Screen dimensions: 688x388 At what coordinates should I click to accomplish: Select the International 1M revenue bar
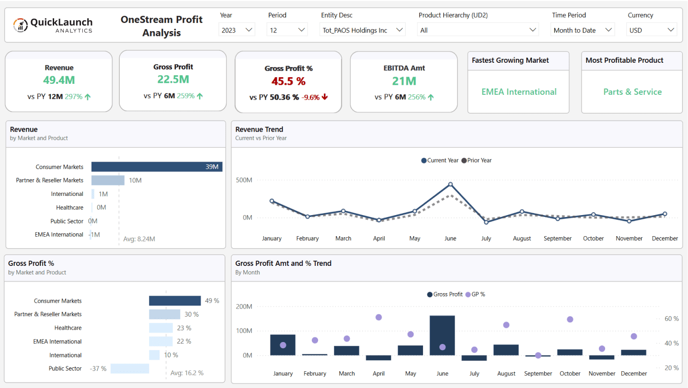[x=93, y=194]
